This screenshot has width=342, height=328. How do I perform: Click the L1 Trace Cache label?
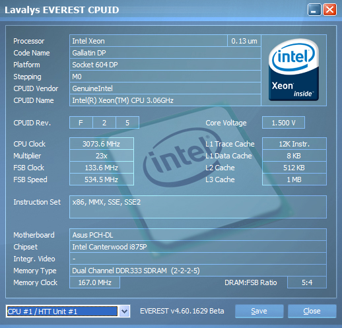(x=230, y=144)
